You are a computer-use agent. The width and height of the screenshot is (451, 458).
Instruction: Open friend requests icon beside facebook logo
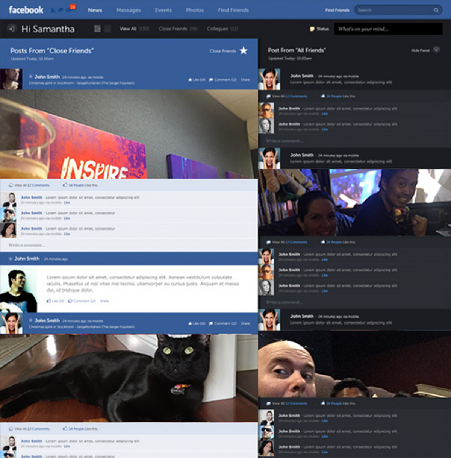click(53, 10)
